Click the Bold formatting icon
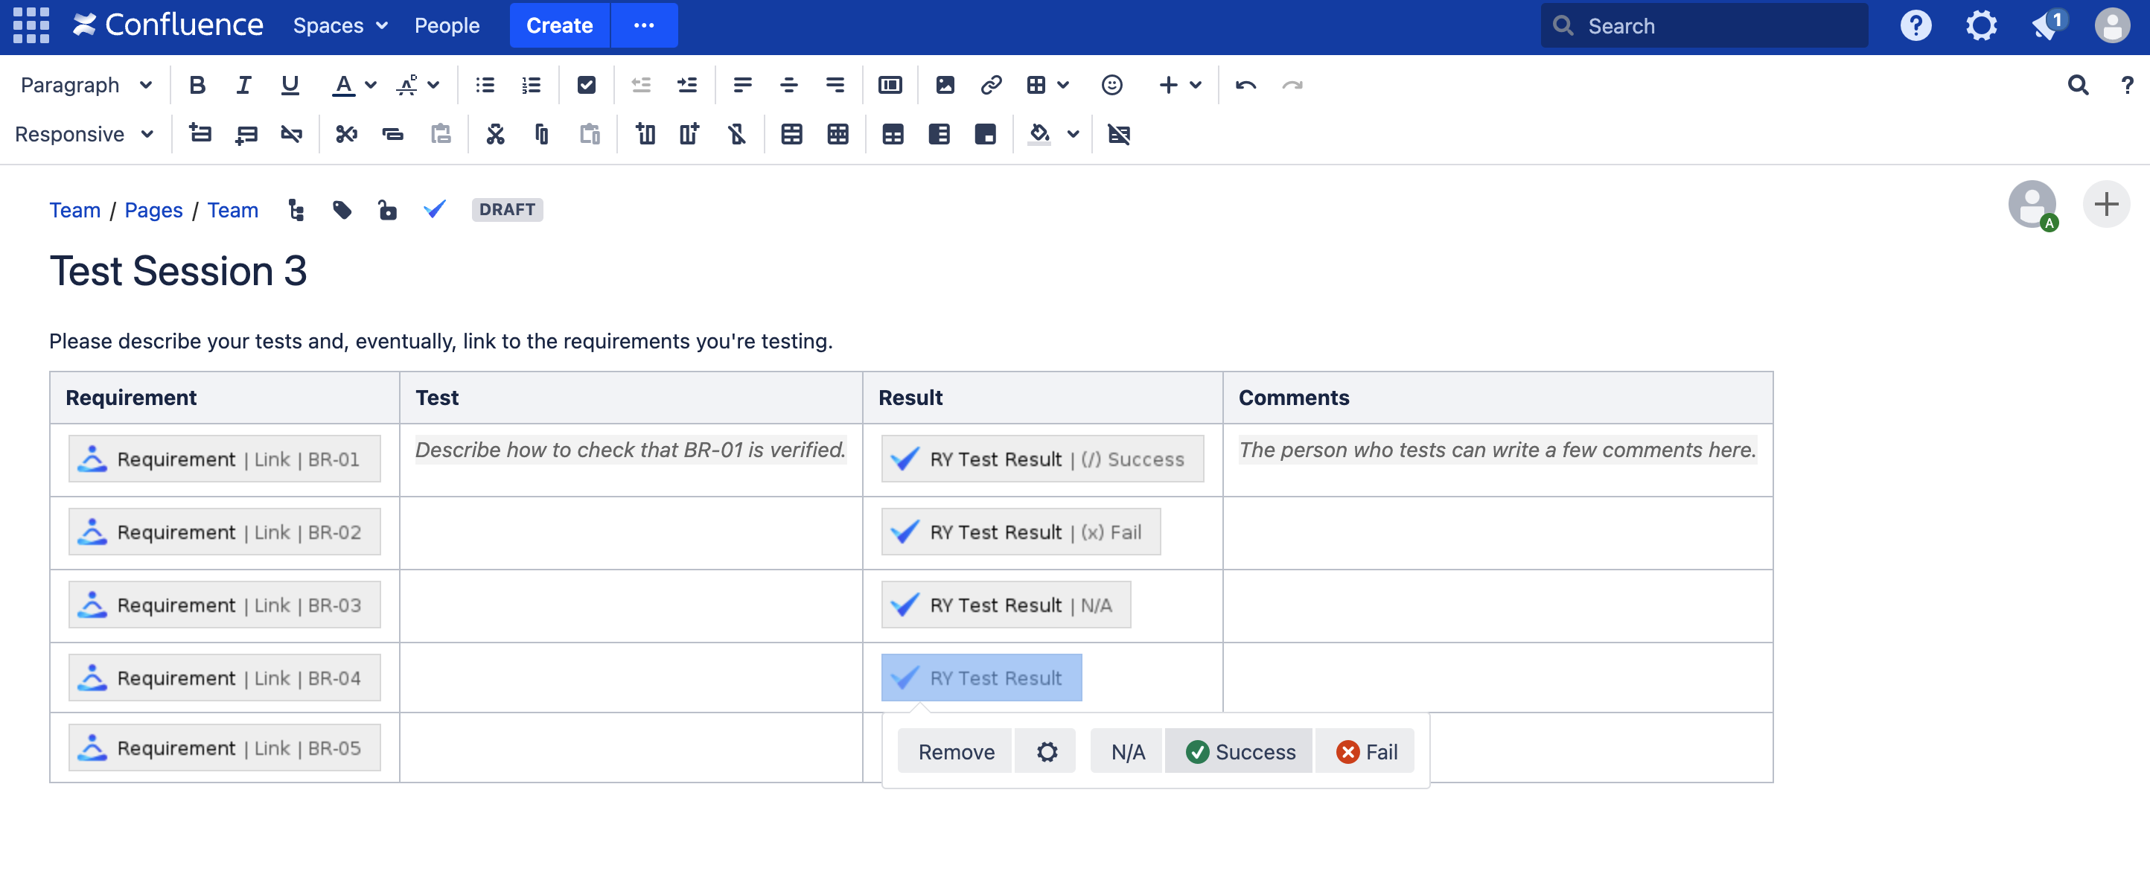 pyautogui.click(x=197, y=85)
